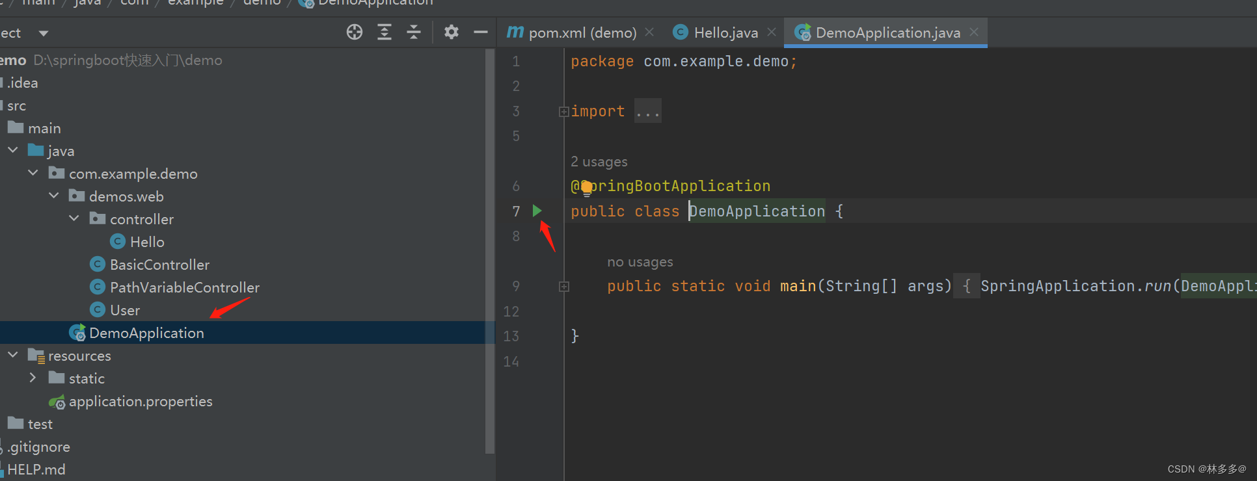Screen dimensions: 1257x481
Task: Select the src folder
Action: click(16, 105)
